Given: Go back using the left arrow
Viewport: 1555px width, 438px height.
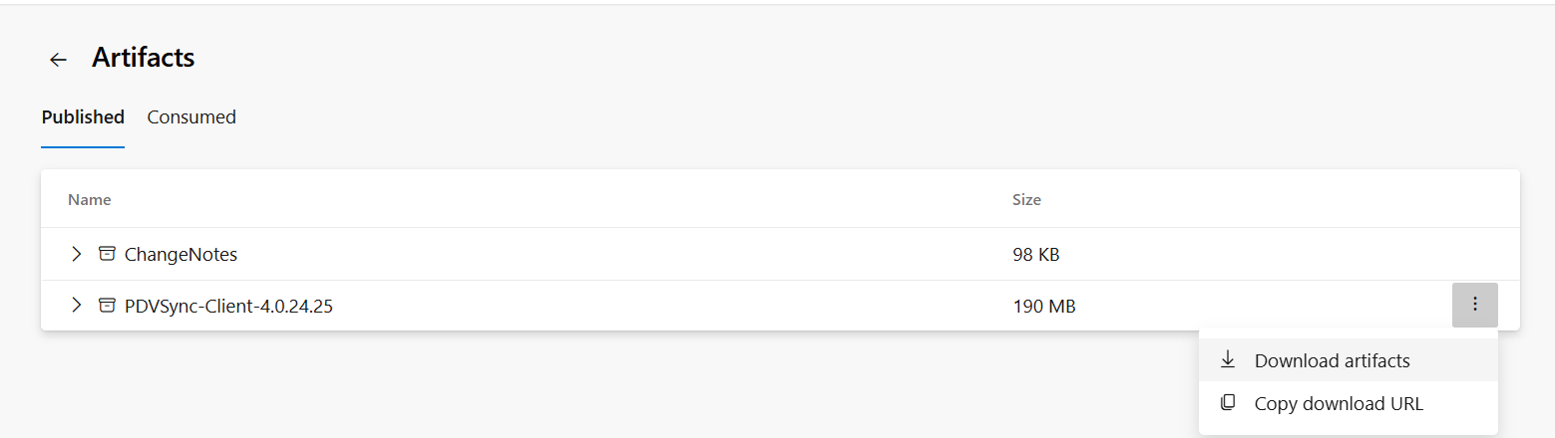Looking at the screenshot, I should (58, 60).
